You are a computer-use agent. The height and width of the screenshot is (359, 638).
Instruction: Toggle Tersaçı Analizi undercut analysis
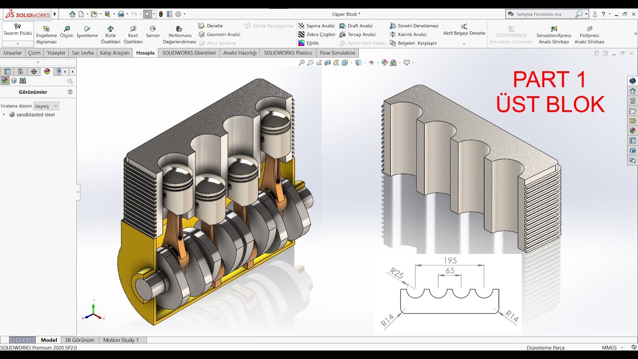tap(357, 34)
